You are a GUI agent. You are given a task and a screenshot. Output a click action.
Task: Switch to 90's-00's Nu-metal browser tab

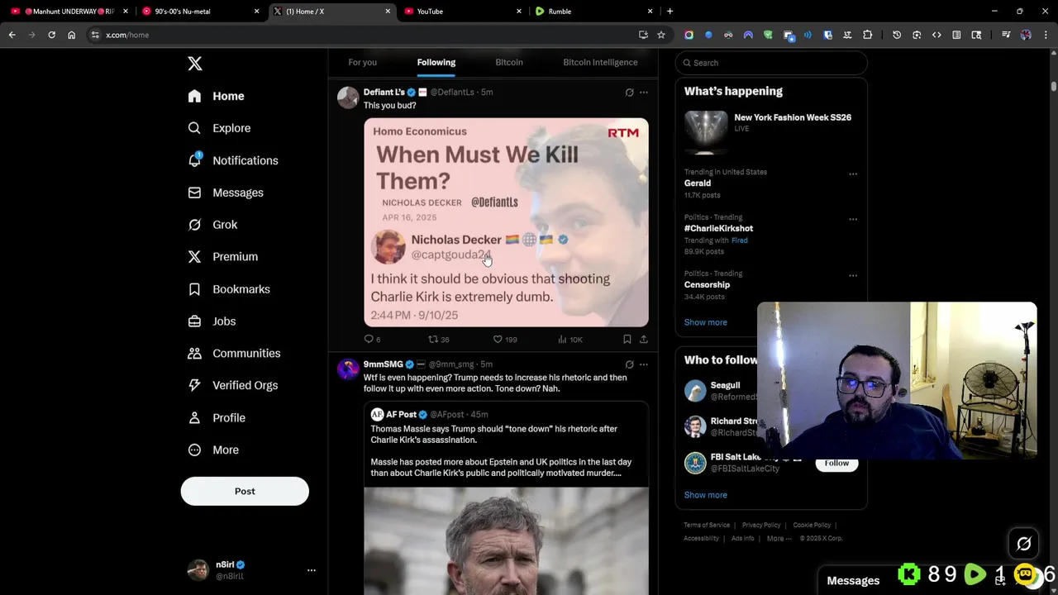pos(200,12)
